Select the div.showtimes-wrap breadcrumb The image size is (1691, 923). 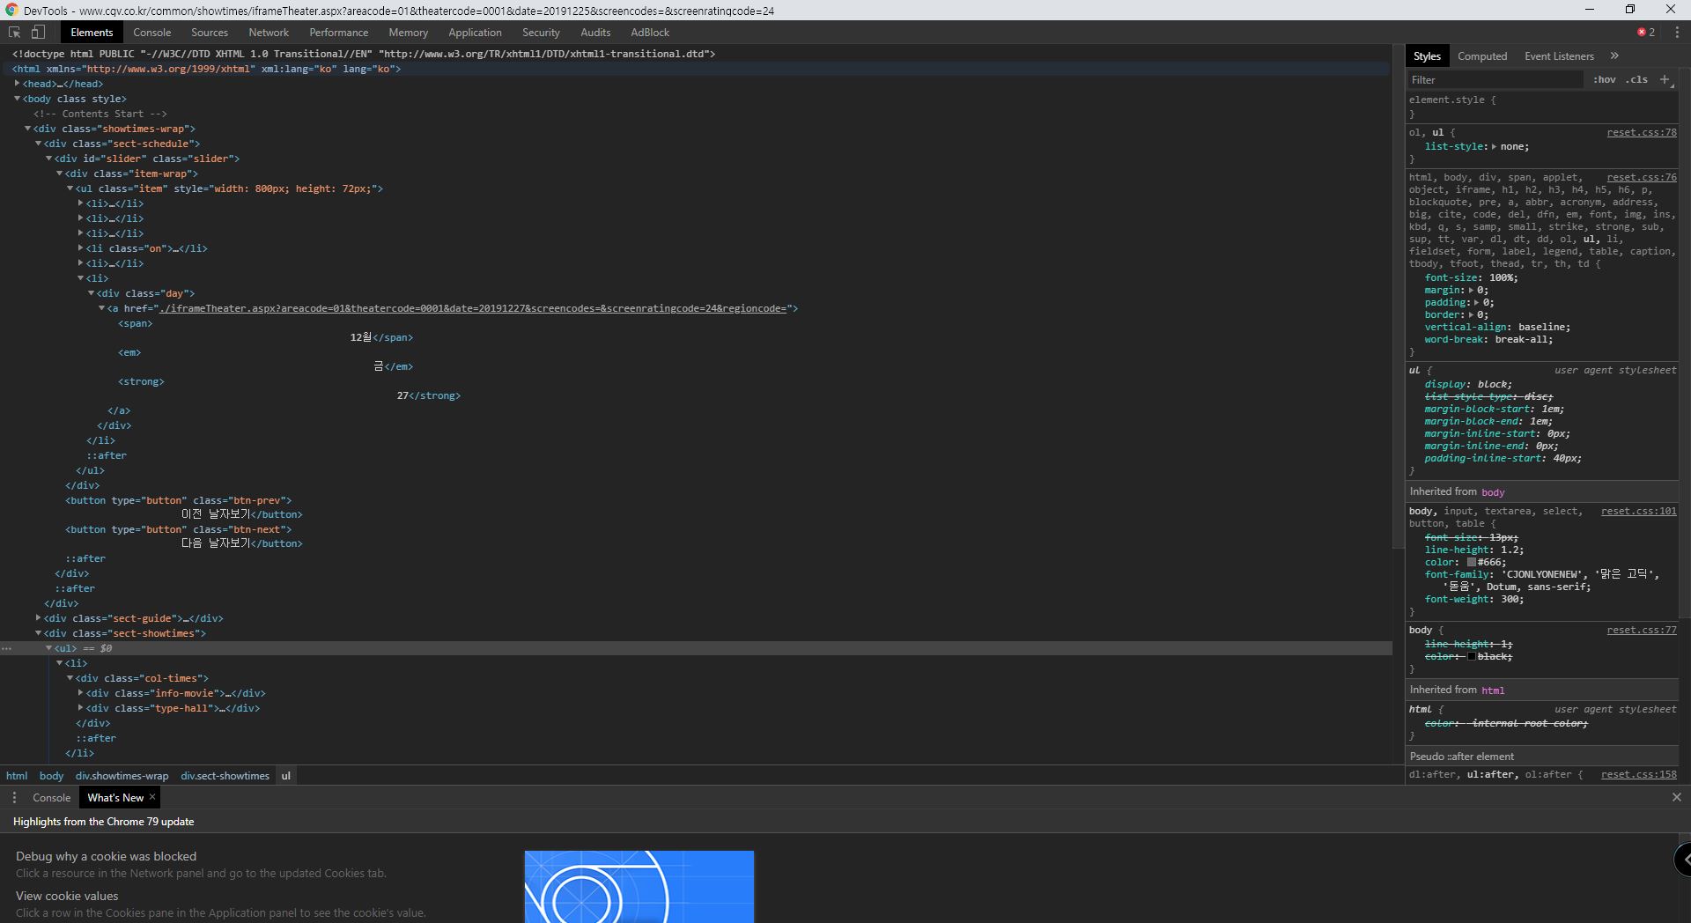[122, 775]
